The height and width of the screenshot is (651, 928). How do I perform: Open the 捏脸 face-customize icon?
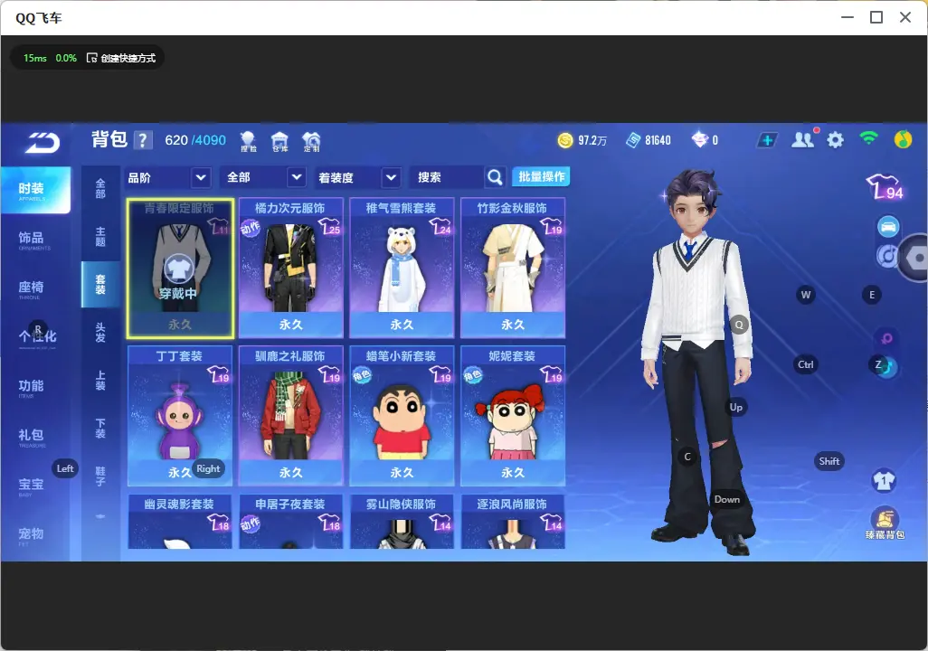[248, 141]
